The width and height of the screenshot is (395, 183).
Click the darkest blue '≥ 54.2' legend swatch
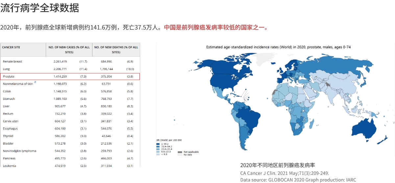click(x=158, y=144)
